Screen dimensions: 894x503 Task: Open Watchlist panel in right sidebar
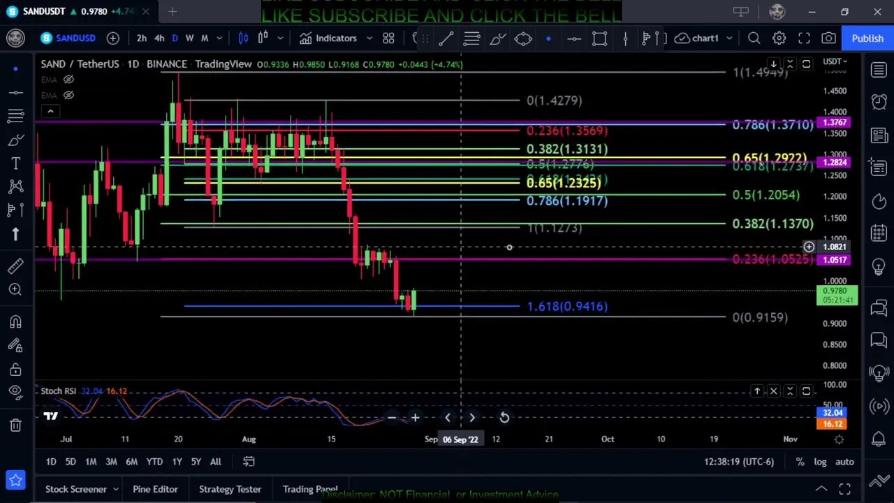(x=879, y=69)
